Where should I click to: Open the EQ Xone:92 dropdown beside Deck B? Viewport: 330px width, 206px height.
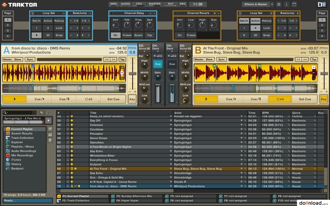185,51
